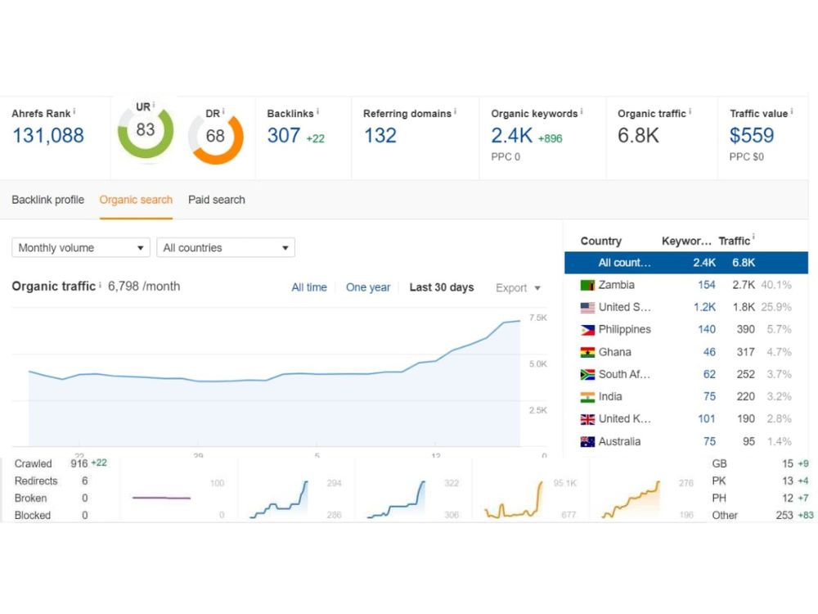Click the United States flag icon
Screen dimensions: 818x614
(587, 308)
